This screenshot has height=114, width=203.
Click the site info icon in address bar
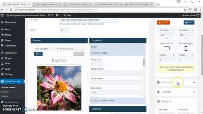click(16, 10)
